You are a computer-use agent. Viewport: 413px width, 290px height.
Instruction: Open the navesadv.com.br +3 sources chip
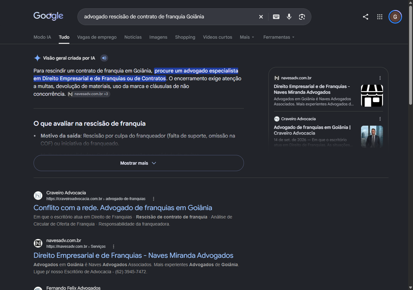click(89, 94)
